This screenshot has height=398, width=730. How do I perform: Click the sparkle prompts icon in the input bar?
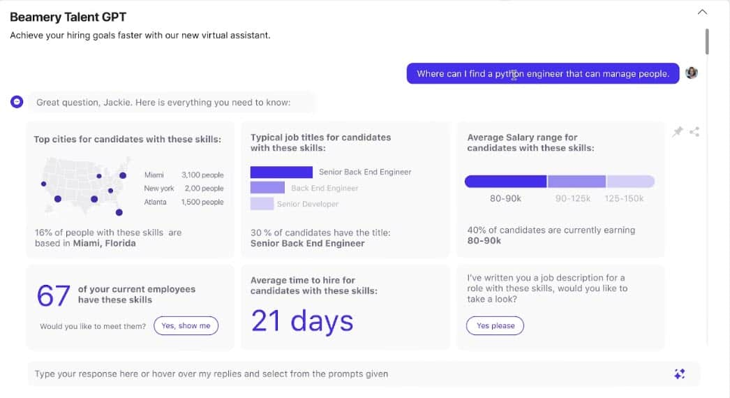tap(679, 374)
